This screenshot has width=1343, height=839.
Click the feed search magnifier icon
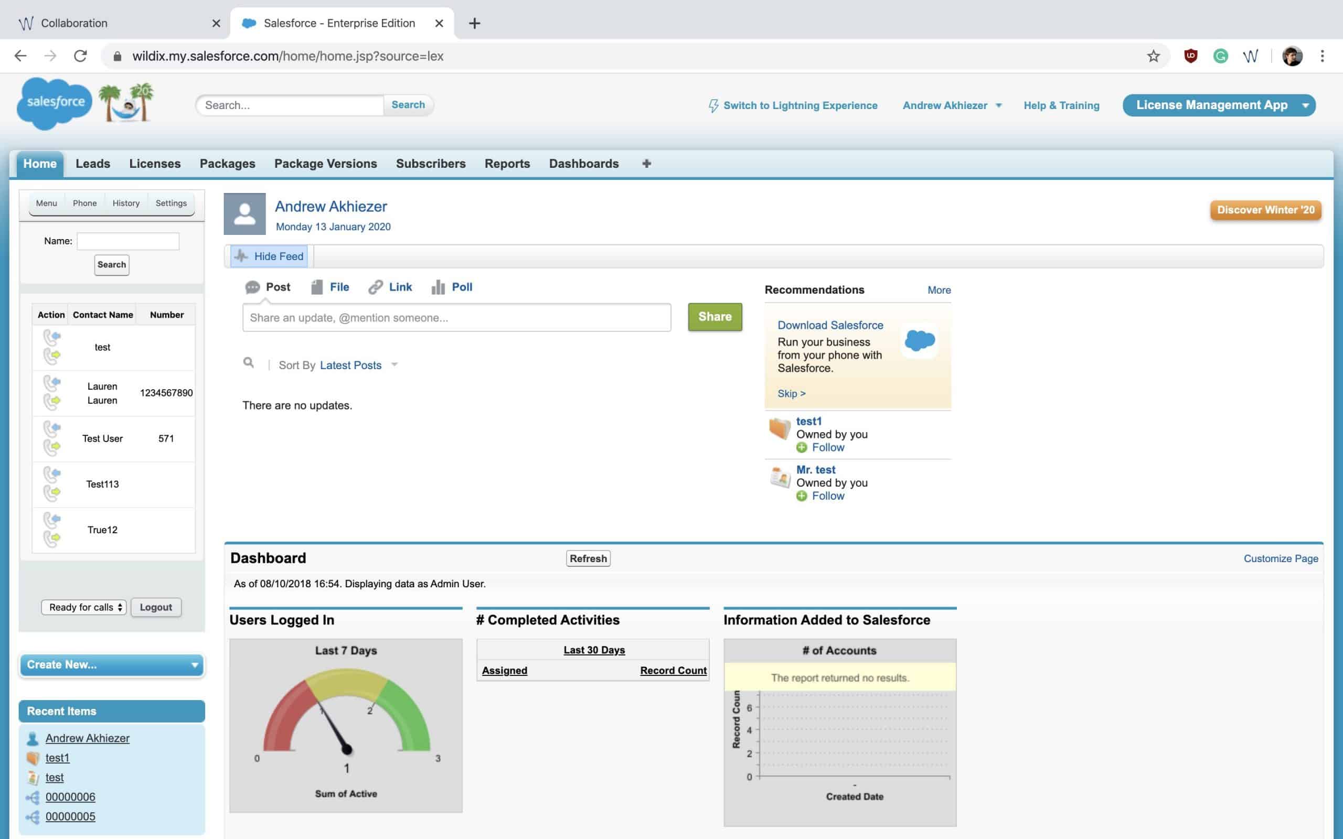coord(249,363)
